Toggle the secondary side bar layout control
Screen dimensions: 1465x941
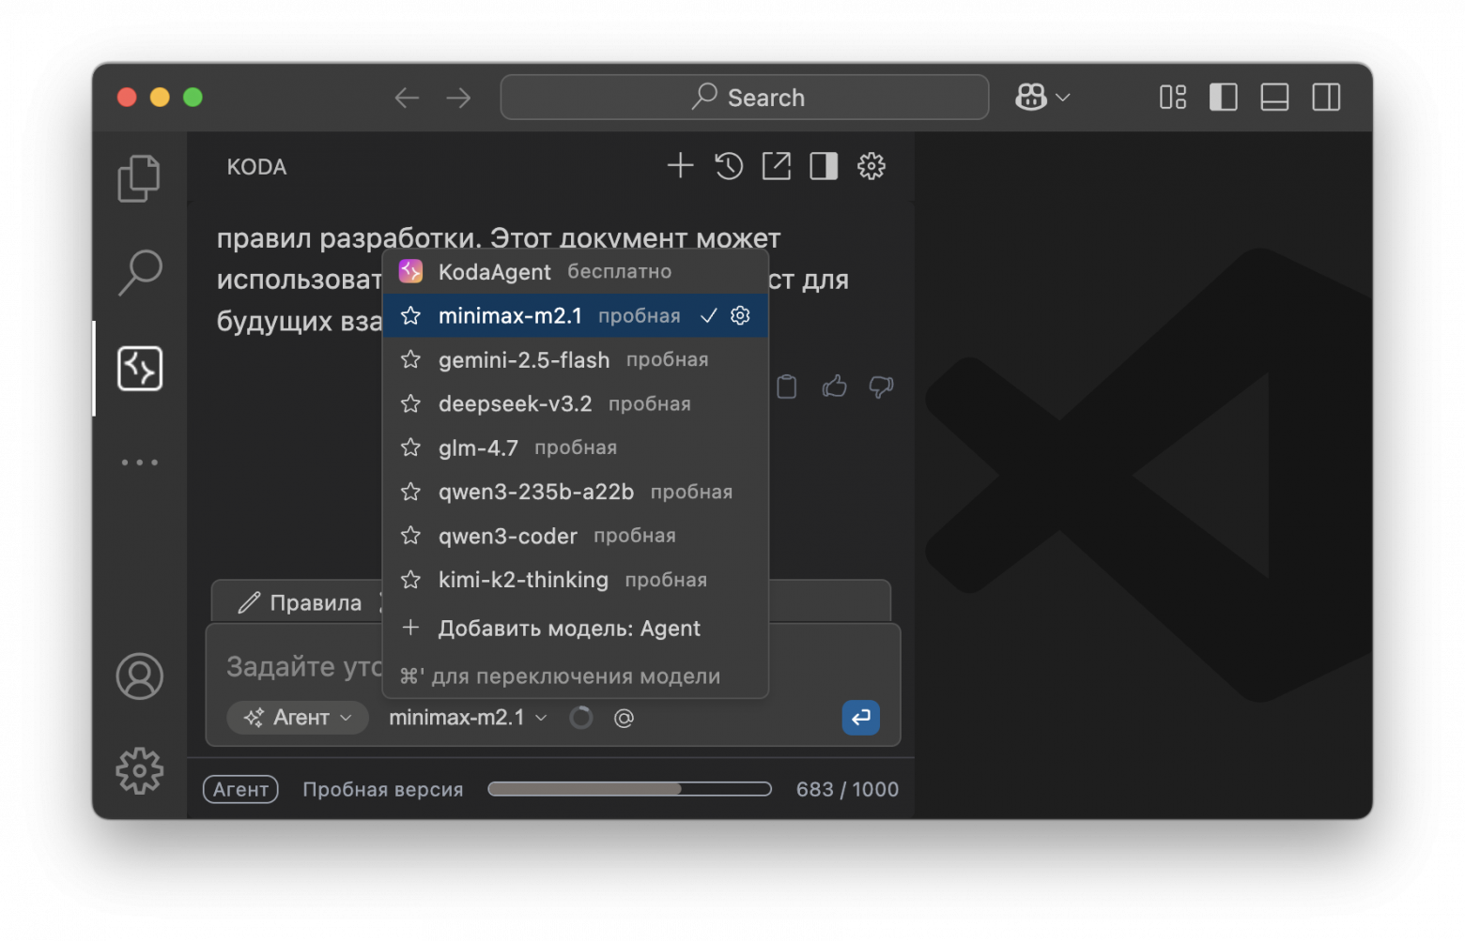pyautogui.click(x=1326, y=97)
